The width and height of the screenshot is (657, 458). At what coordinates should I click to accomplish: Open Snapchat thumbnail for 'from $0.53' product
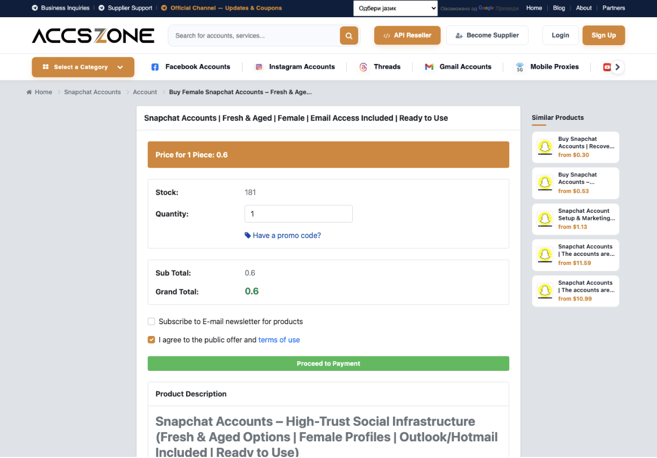[x=545, y=183]
